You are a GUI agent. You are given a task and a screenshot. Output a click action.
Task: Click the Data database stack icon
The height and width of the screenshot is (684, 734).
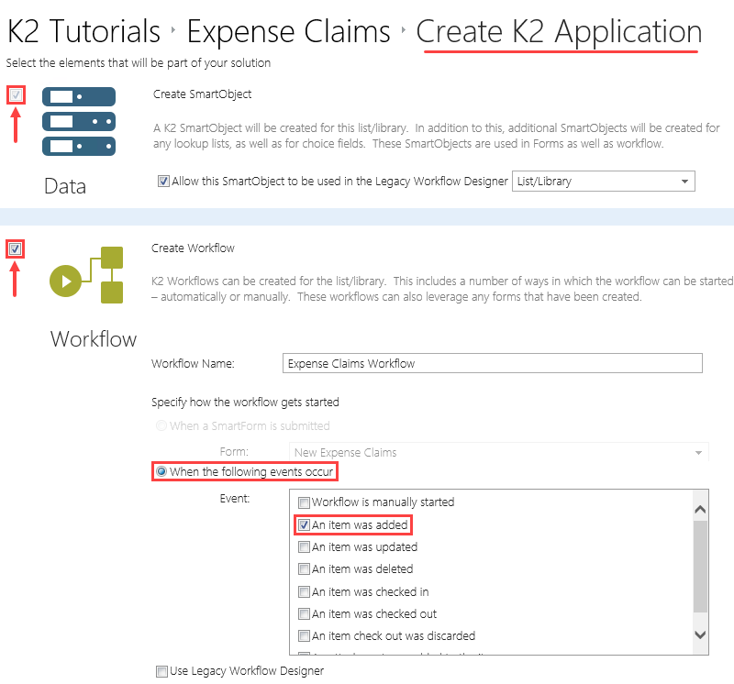[78, 120]
